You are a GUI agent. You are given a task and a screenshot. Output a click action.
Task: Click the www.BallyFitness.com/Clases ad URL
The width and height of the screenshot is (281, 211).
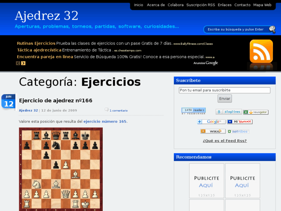point(193,44)
